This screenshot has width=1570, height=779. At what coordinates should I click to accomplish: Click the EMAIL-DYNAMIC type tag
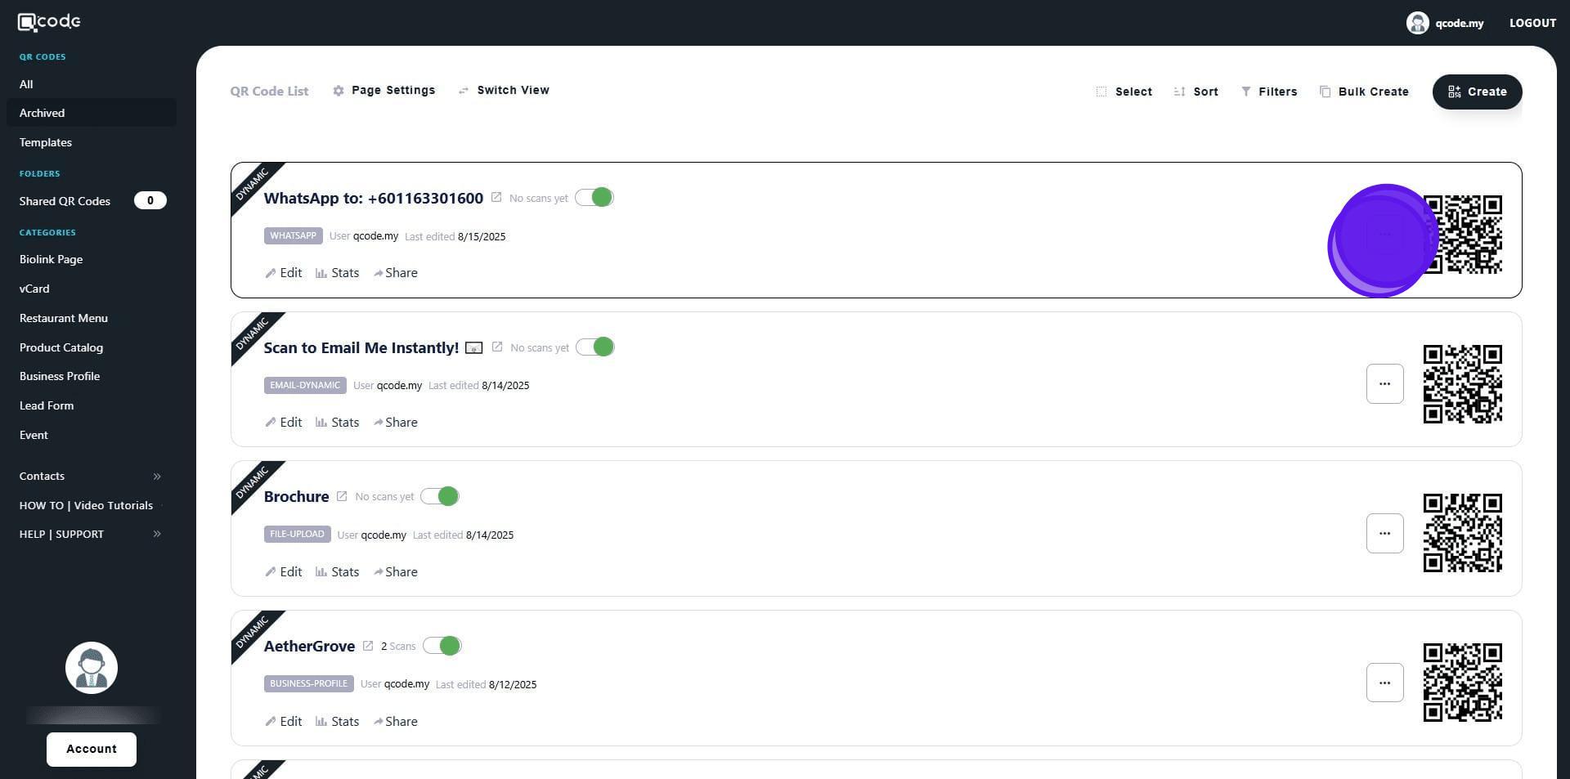tap(305, 385)
